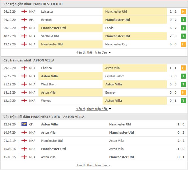Image resolution: width=188 pixels, height=170 pixels.
Task: Click the orange H badge for Manchester City match
Action: 183,44
